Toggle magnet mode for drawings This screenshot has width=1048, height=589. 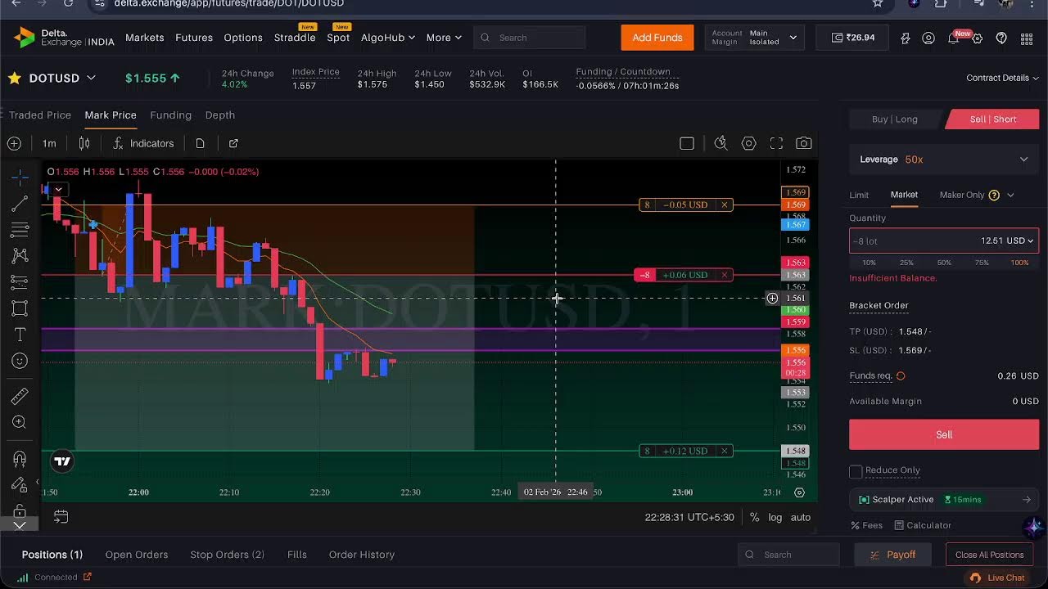pos(20,459)
